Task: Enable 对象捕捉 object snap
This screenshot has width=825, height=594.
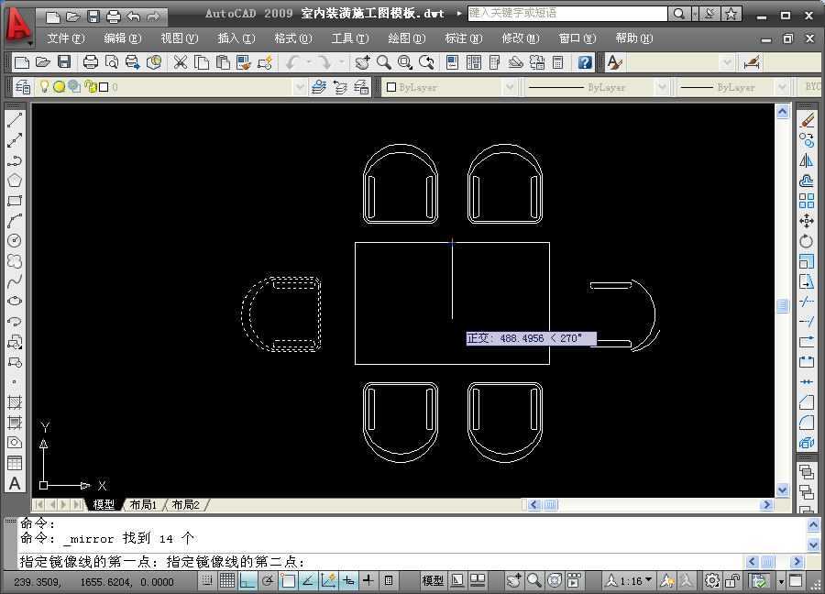Action: point(288,580)
